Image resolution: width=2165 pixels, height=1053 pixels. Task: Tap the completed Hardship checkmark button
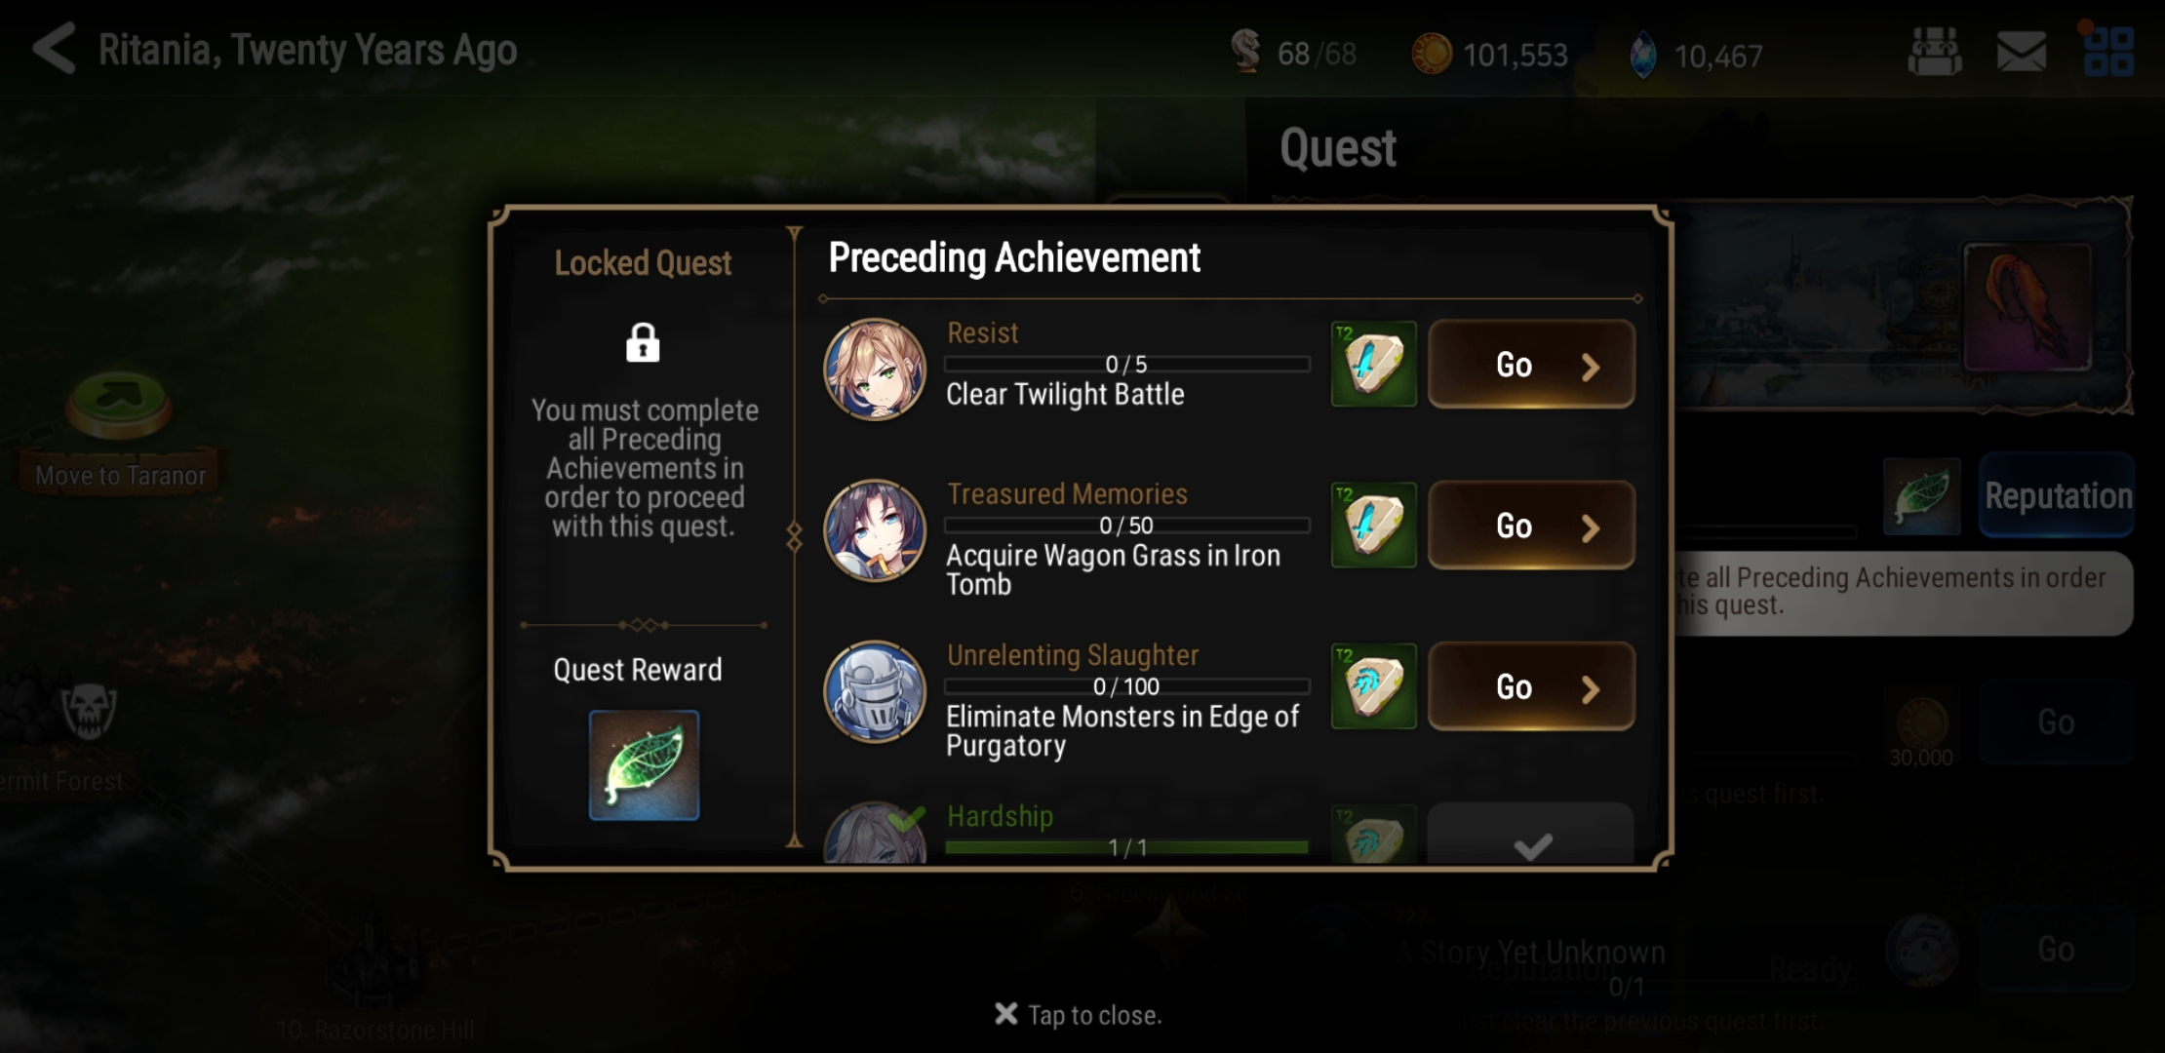(x=1531, y=835)
